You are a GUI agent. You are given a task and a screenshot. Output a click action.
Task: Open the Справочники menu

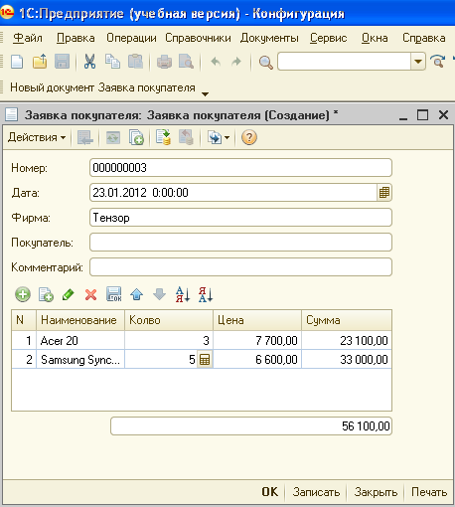[x=198, y=38]
